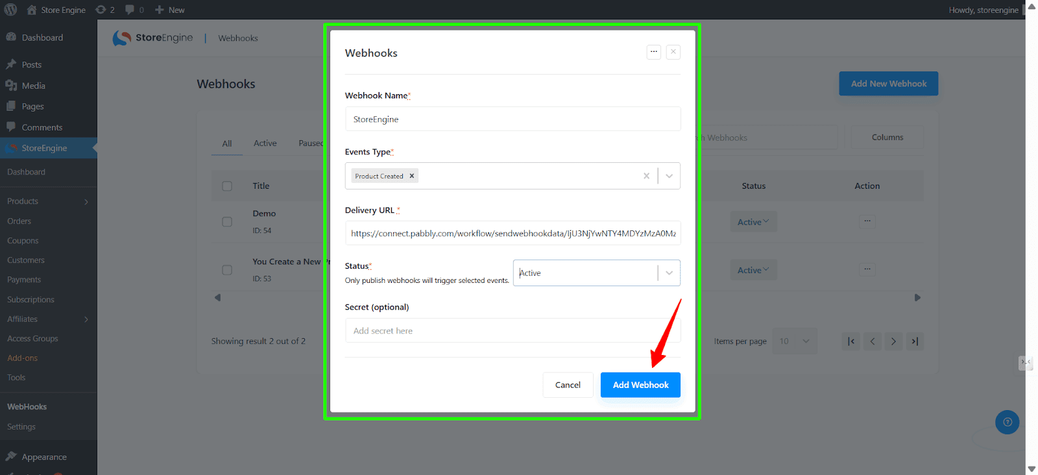Viewport: 1038px width, 475px height.
Task: Click the Add Webhook button
Action: 640,385
